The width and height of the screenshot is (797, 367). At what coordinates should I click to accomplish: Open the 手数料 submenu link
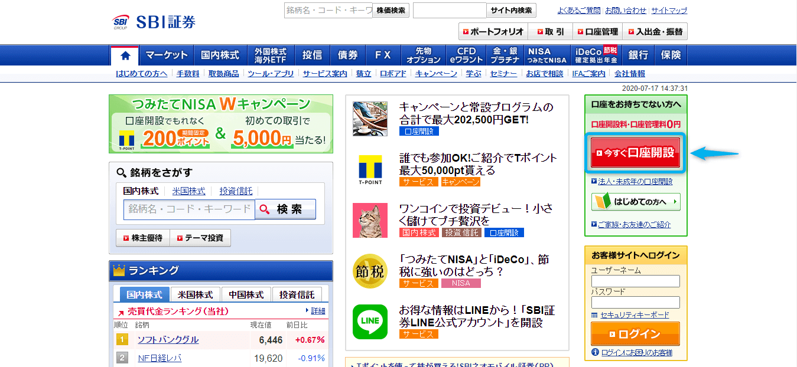[x=188, y=74]
